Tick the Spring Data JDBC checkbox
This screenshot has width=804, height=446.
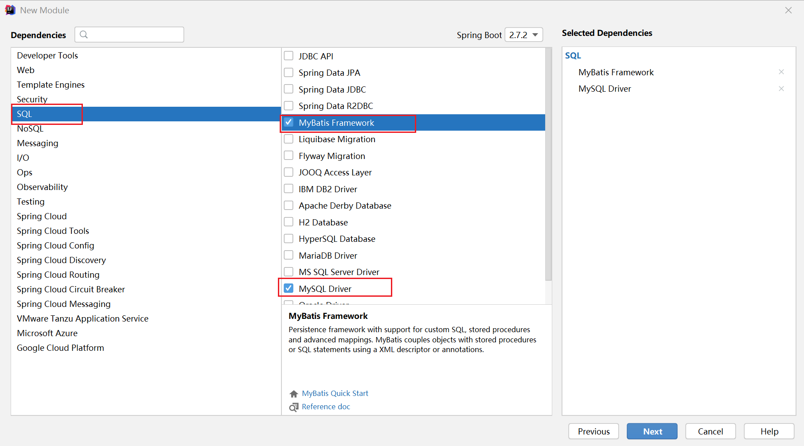[289, 89]
